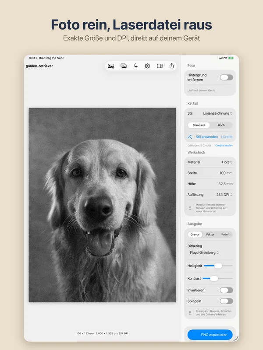Open the add photo icon in toolbar

click(111, 66)
